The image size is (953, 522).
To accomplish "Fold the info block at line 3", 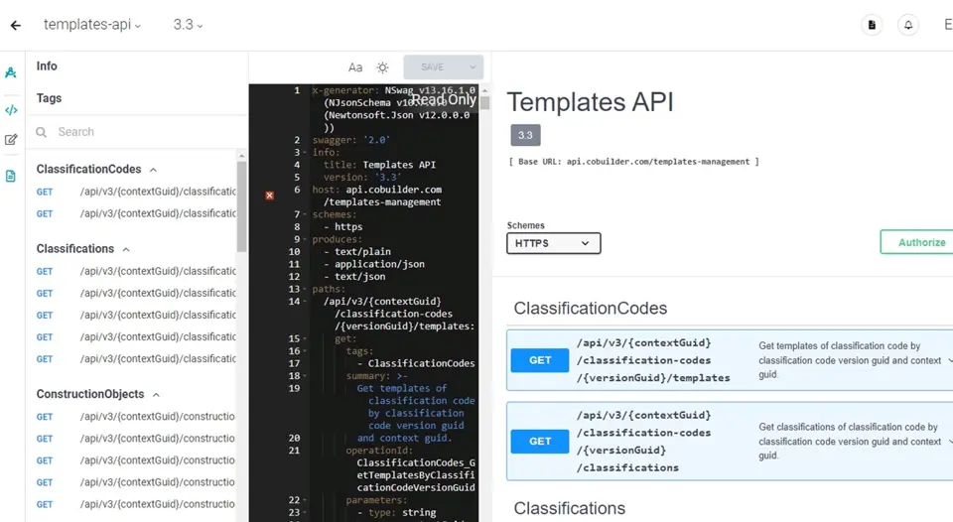I will point(305,153).
